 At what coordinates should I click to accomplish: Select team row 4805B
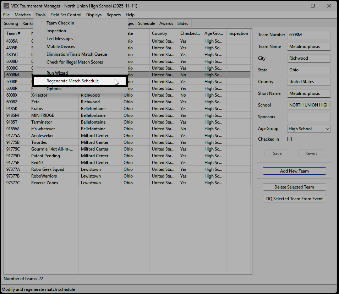click(x=127, y=48)
